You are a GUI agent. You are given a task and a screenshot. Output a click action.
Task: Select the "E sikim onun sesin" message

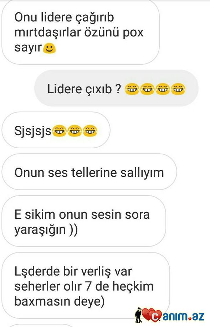[x=84, y=221]
